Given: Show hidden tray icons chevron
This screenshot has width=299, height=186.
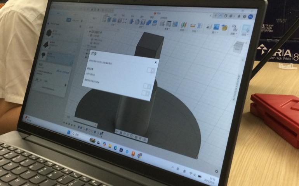Looking at the screenshot, I should click(x=172, y=167).
